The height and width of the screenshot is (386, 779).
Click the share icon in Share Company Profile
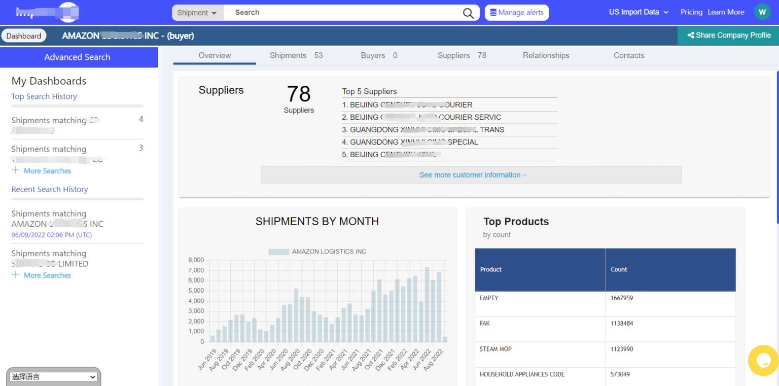pyautogui.click(x=690, y=36)
